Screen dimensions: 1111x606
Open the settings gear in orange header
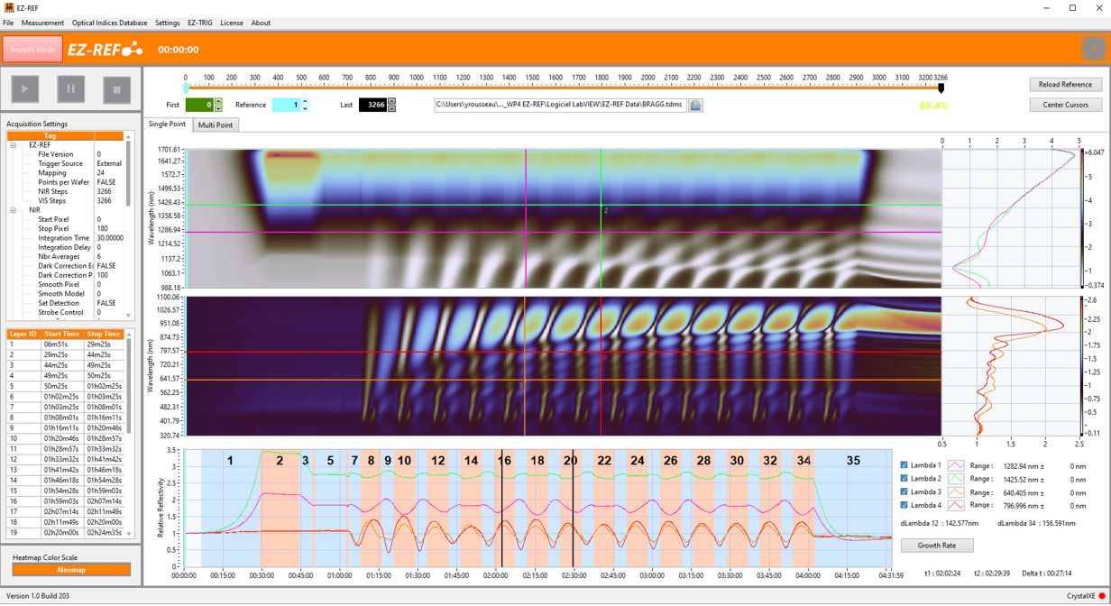tap(1093, 49)
